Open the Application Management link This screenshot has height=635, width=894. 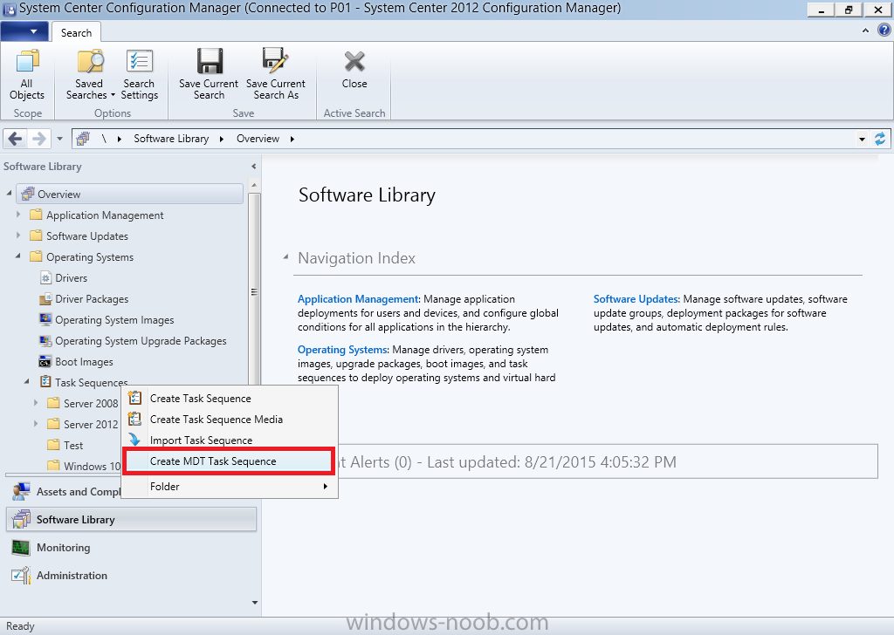coord(358,299)
